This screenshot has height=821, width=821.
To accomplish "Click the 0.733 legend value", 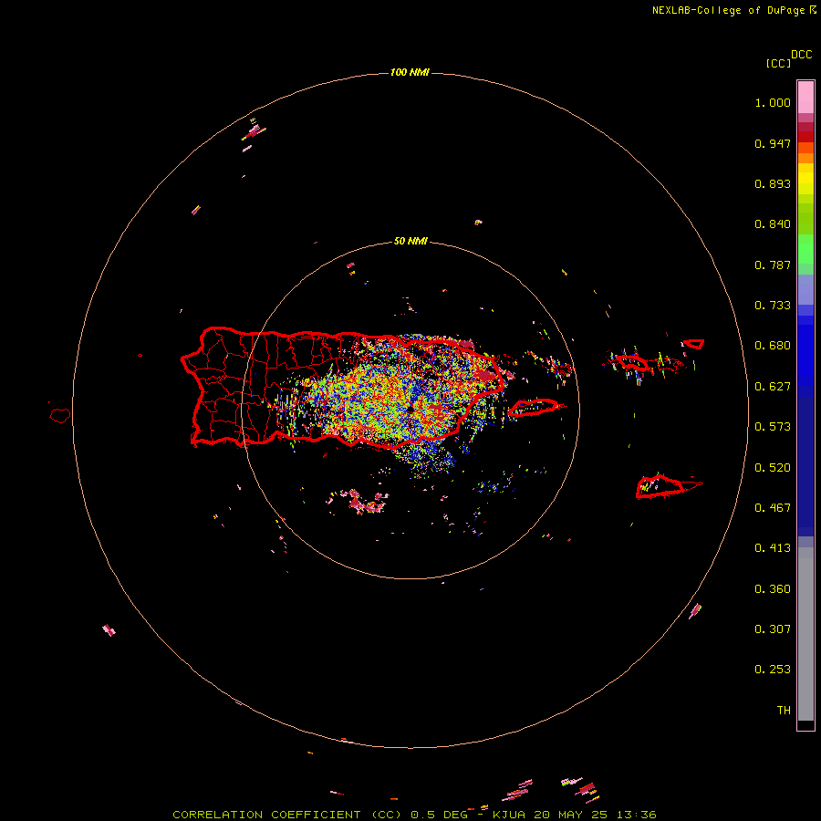I will pyautogui.click(x=773, y=306).
